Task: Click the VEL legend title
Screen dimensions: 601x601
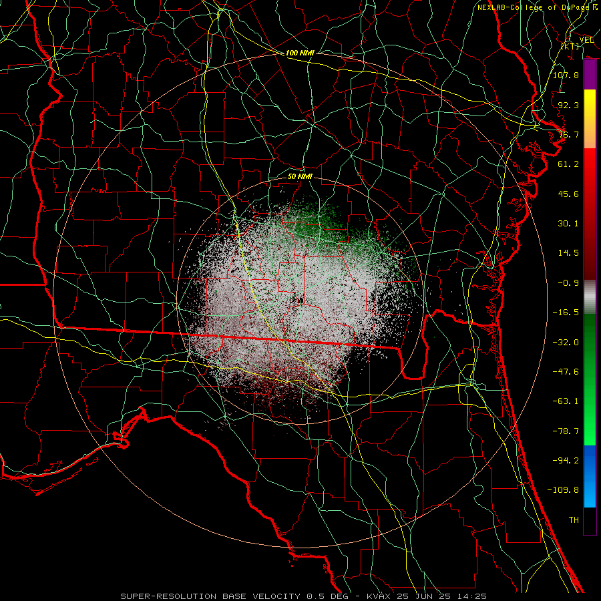Action: click(x=586, y=40)
